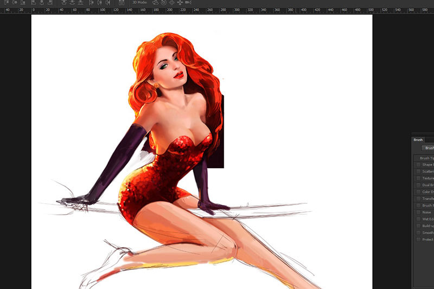Select the 3D Pan mode icon
Viewport: 434px width, 289px height.
pyautogui.click(x=171, y=3)
